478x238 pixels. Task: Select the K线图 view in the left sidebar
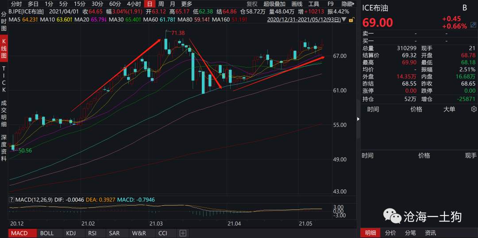tap(4, 49)
